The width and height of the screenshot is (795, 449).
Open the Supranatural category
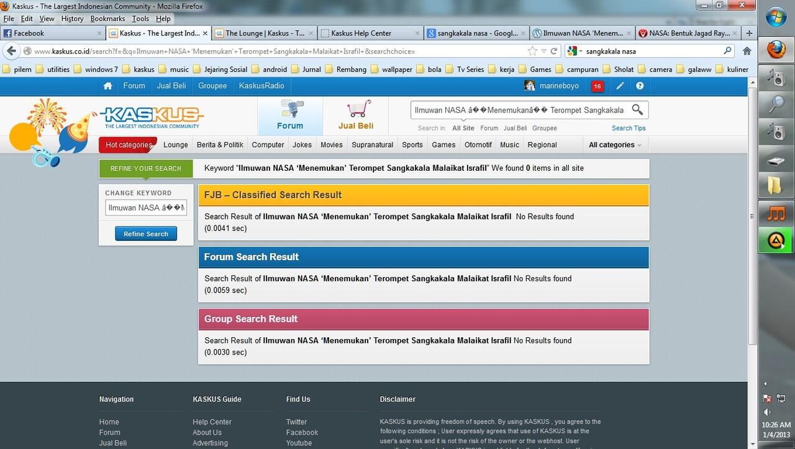[x=373, y=145]
